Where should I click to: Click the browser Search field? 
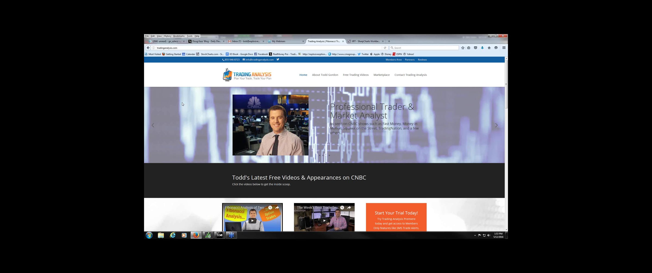[424, 48]
